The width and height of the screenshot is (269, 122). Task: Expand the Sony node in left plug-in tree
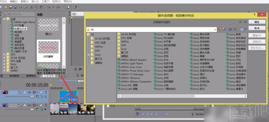point(4,64)
